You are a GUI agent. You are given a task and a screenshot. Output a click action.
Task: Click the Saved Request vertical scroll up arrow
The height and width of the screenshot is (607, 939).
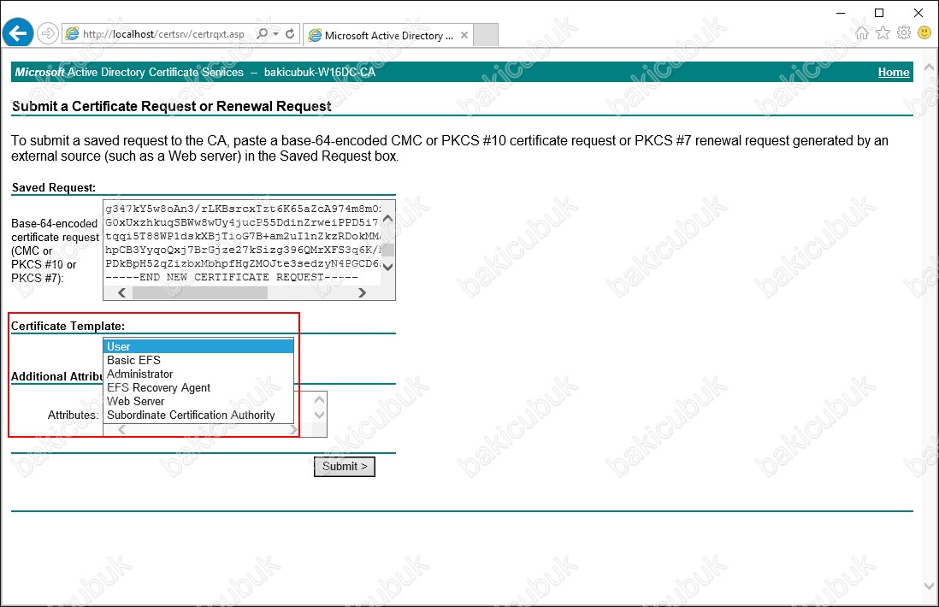click(388, 219)
